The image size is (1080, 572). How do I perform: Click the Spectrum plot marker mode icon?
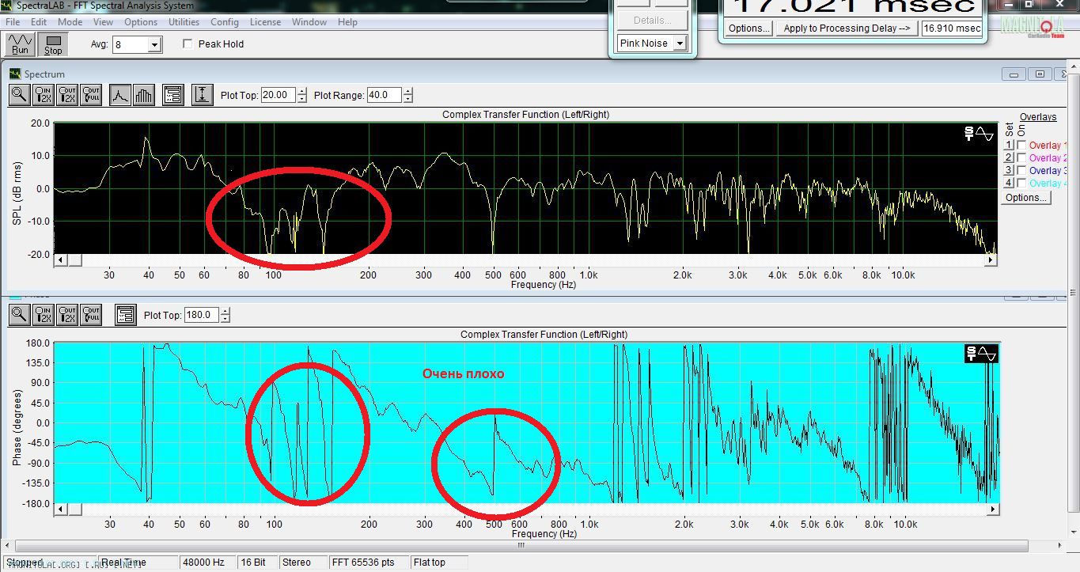979,134
